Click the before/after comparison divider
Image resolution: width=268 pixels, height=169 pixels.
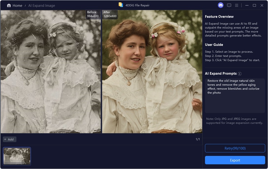click(x=102, y=72)
